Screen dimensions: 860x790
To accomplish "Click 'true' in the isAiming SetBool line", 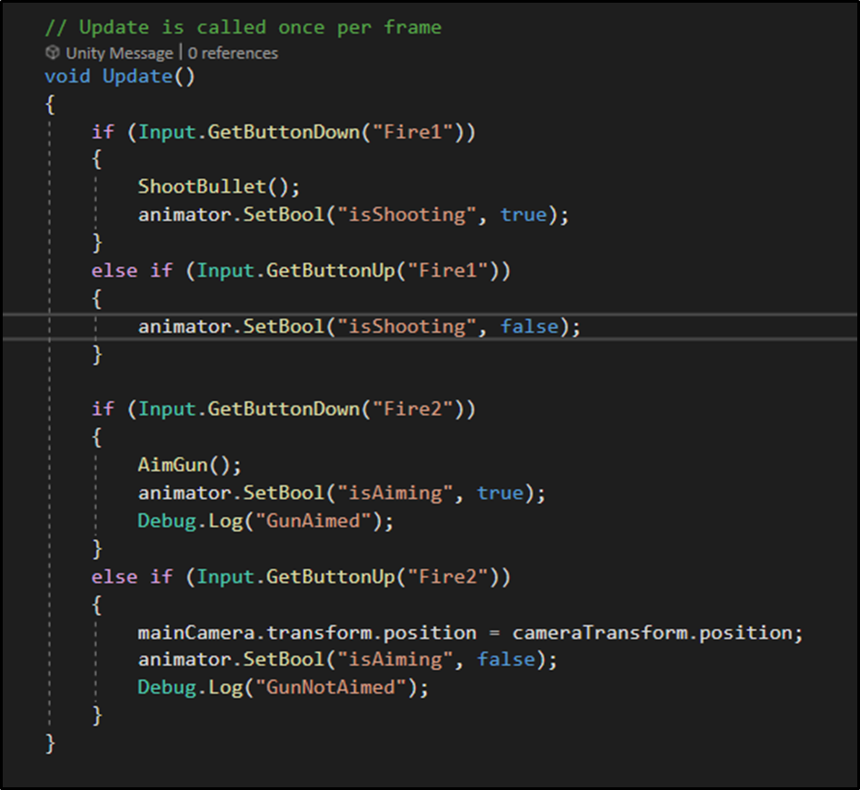I will pos(500,493).
